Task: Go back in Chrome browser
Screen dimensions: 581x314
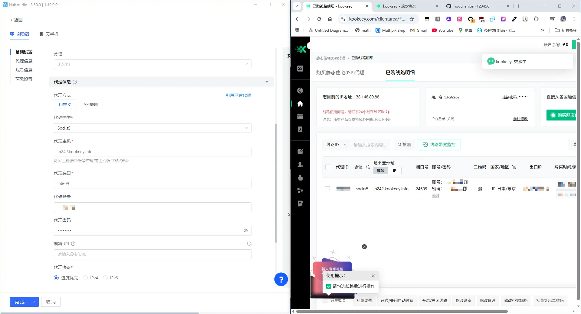Action: (297, 19)
